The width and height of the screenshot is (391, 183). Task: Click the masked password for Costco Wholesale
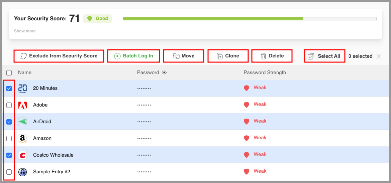tap(144, 155)
